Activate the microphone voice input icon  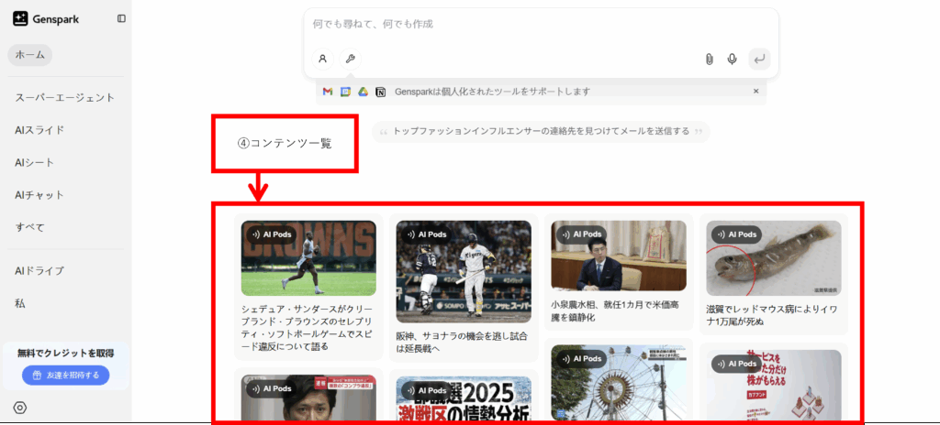(732, 59)
